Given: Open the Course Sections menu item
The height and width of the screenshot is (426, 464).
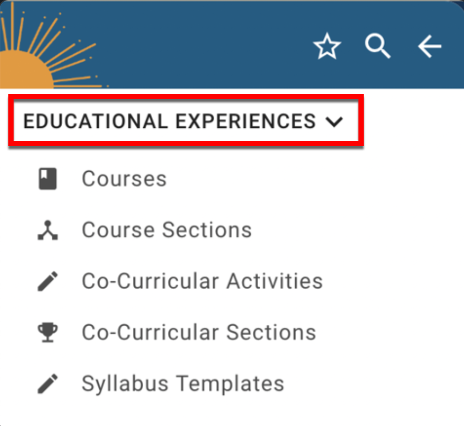Looking at the screenshot, I should (167, 230).
